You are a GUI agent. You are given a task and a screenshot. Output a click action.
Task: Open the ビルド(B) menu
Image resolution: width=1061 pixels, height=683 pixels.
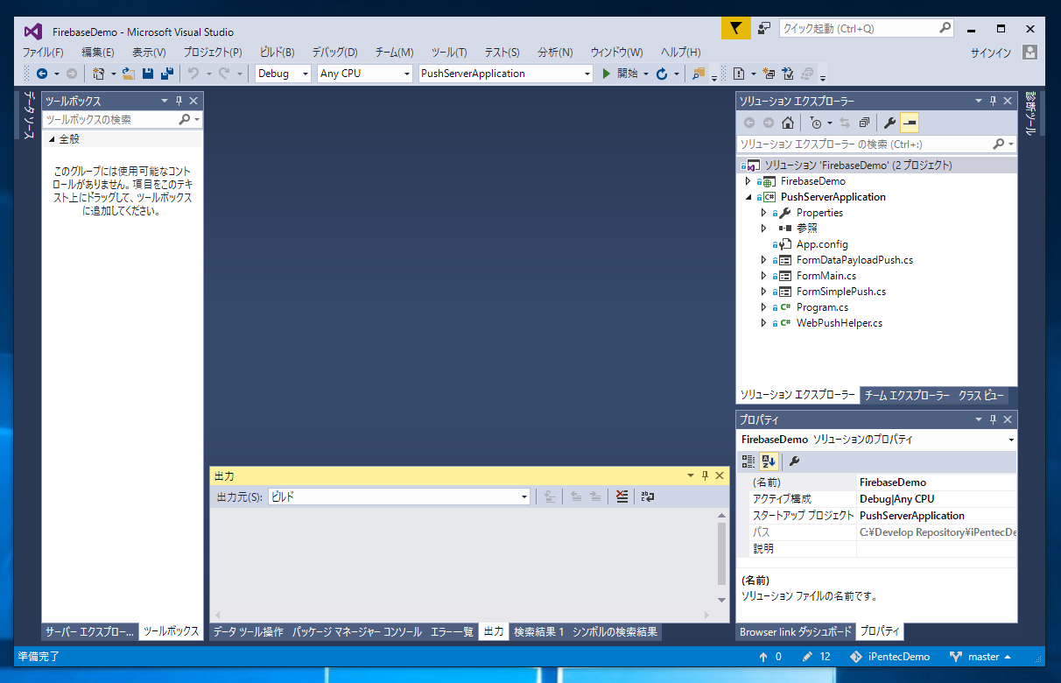tap(277, 53)
